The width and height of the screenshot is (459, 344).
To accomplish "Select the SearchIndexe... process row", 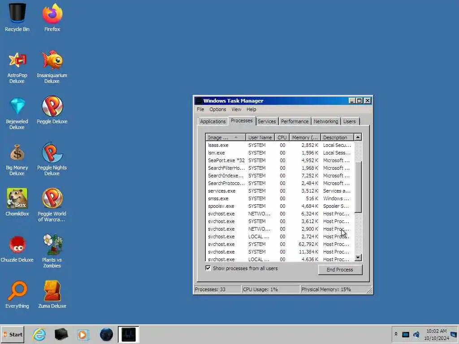I will [x=280, y=176].
